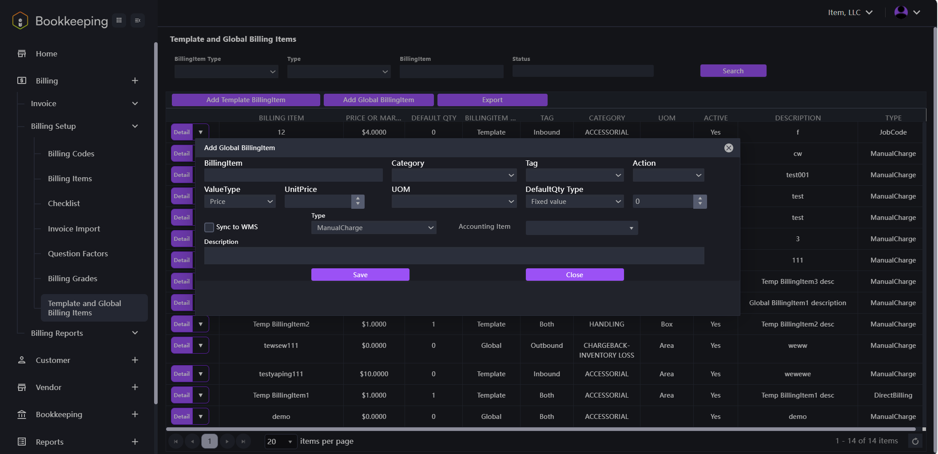Click the Search button
Screen dimensions: 938x454
pos(733,70)
